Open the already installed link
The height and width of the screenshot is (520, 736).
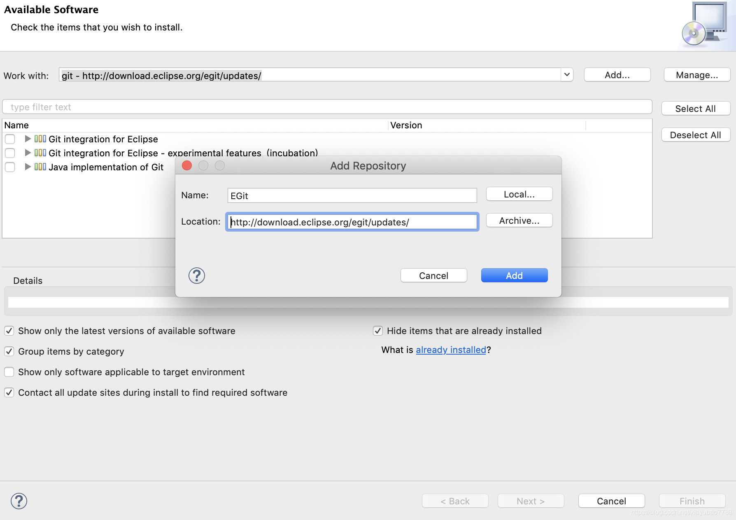tap(451, 350)
